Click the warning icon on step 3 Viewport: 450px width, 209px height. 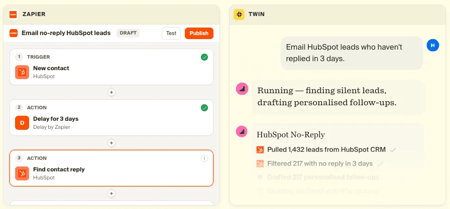(x=204, y=158)
